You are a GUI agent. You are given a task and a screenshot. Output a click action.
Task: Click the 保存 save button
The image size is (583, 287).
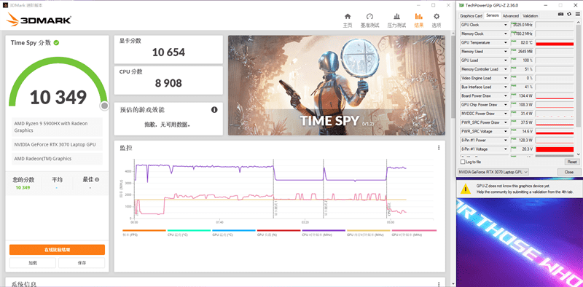point(82,263)
